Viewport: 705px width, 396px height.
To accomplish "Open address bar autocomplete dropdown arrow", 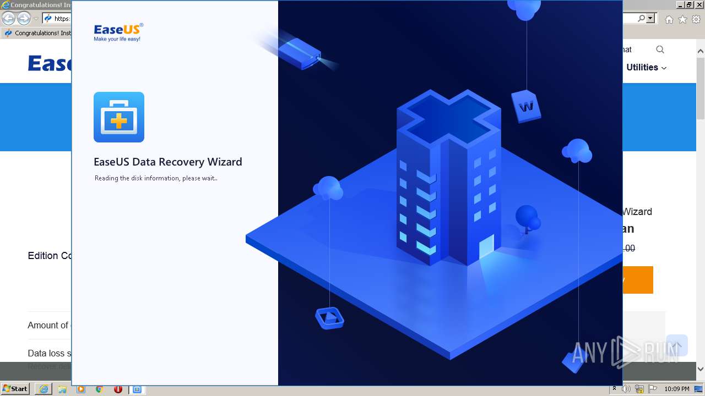I will (x=650, y=18).
